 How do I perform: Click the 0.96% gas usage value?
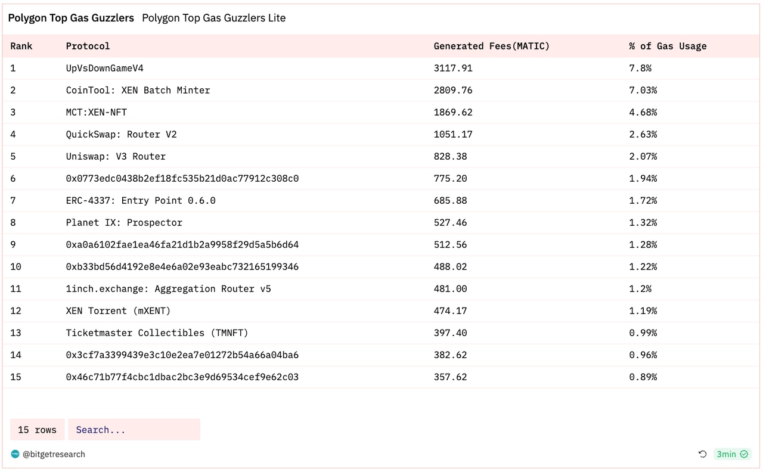point(643,355)
